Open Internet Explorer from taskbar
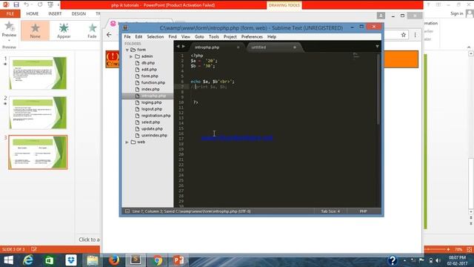Viewport: 474px width, 267px height. point(28,260)
